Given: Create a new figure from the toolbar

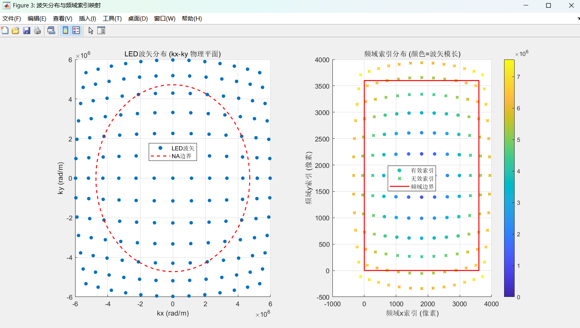Looking at the screenshot, I should tap(5, 30).
